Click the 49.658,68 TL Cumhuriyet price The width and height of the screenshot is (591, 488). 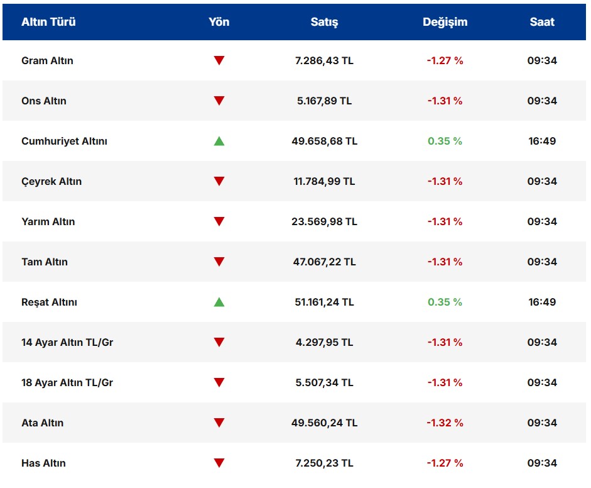[x=324, y=141]
